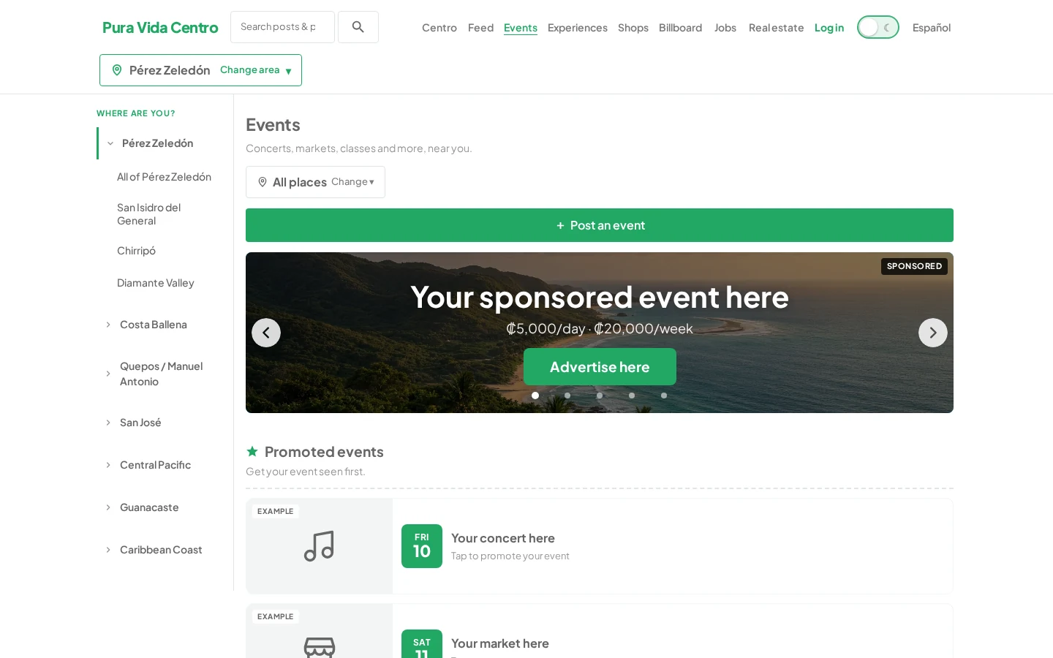Click the Post an event button
Screen dimensions: 1053x658
click(600, 225)
